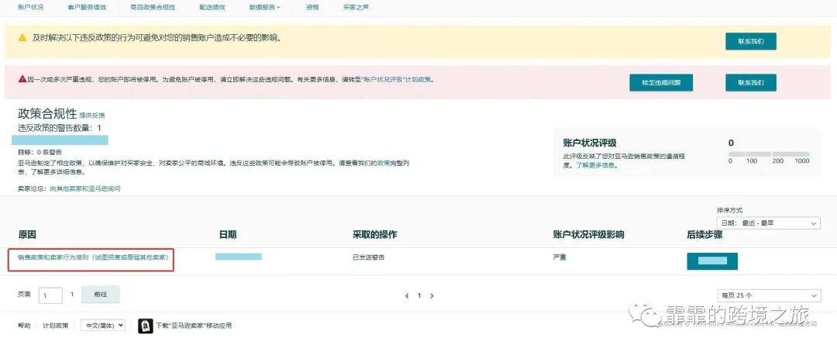Open the 账户状况评级 计划政策 link
This screenshot has height=352, width=837.
click(398, 79)
